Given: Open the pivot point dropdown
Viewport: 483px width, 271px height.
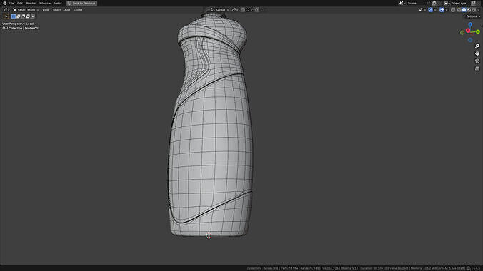Looking at the screenshot, I should point(235,10).
